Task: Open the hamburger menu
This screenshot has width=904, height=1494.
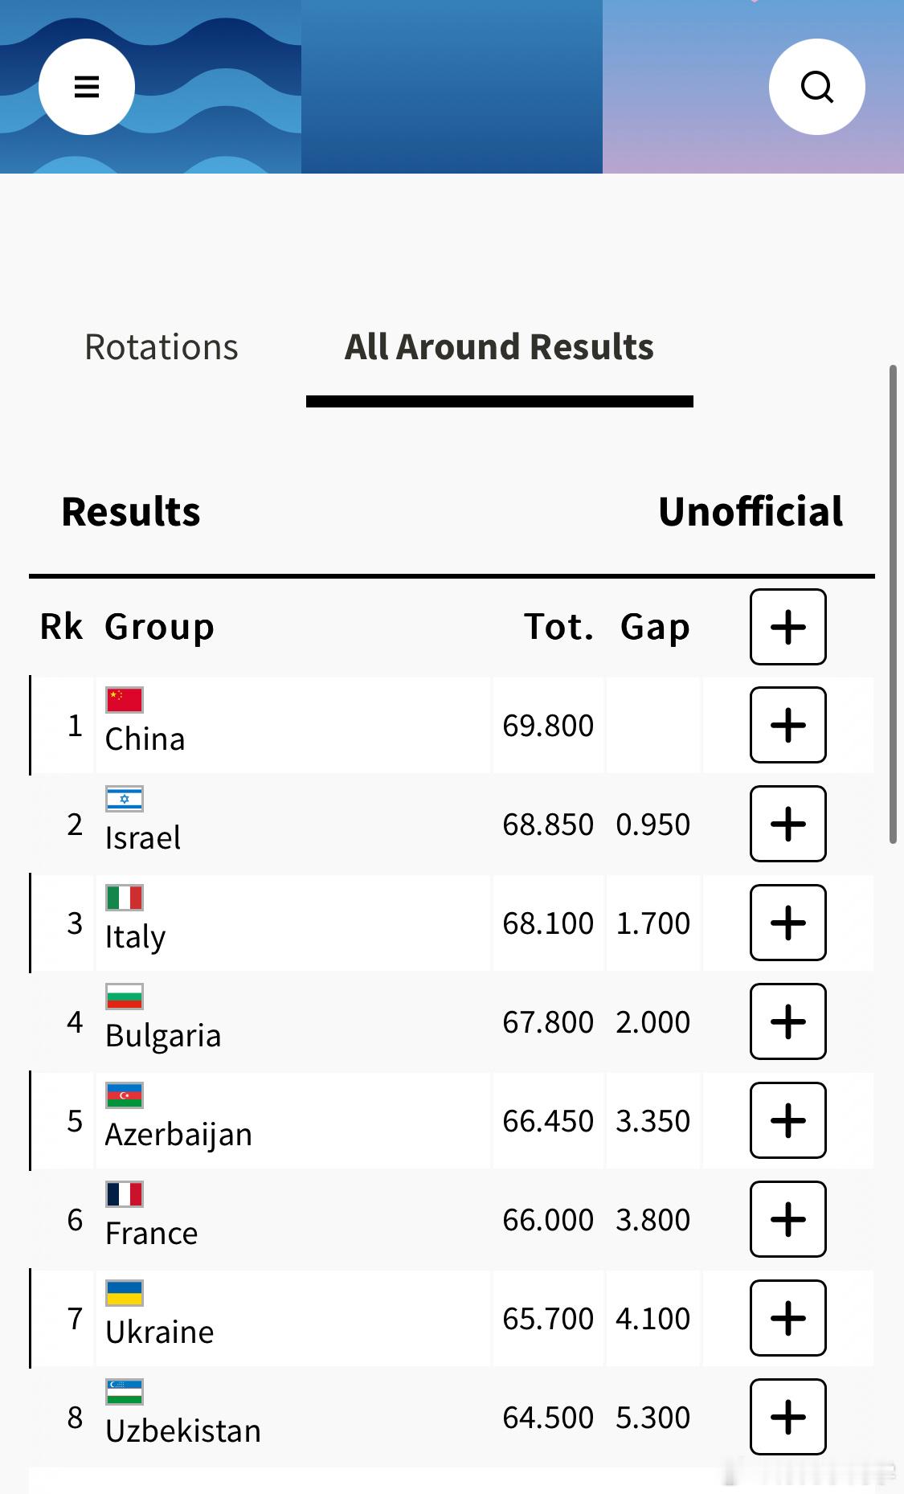Action: (87, 87)
